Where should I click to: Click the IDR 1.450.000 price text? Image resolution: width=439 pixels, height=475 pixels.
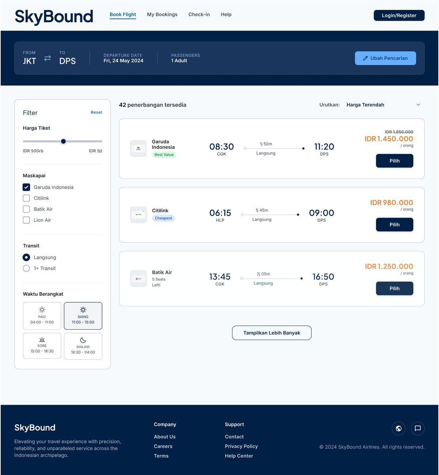389,139
